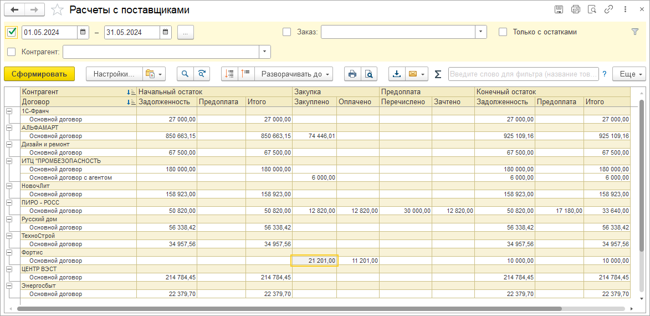Click the magnifier search icon in toolbar

(185, 74)
